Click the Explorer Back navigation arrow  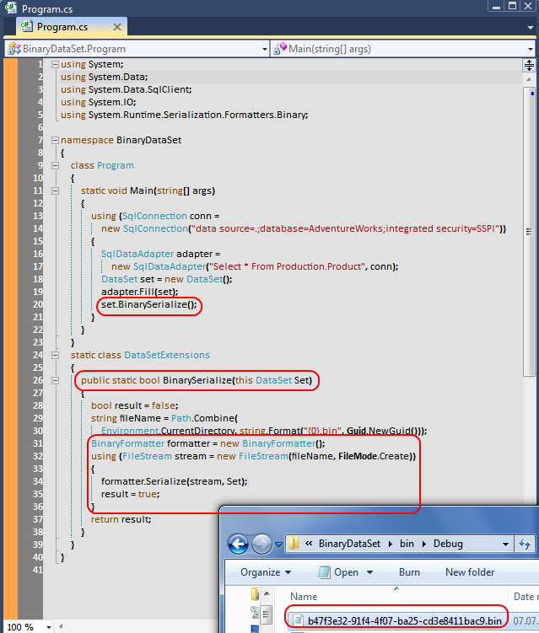(x=239, y=543)
